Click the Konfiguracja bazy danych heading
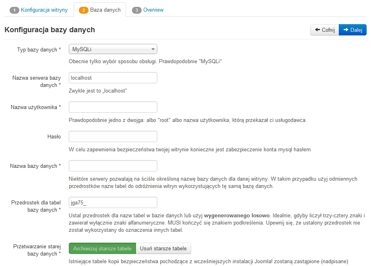This screenshot has width=371, height=266. [49, 30]
